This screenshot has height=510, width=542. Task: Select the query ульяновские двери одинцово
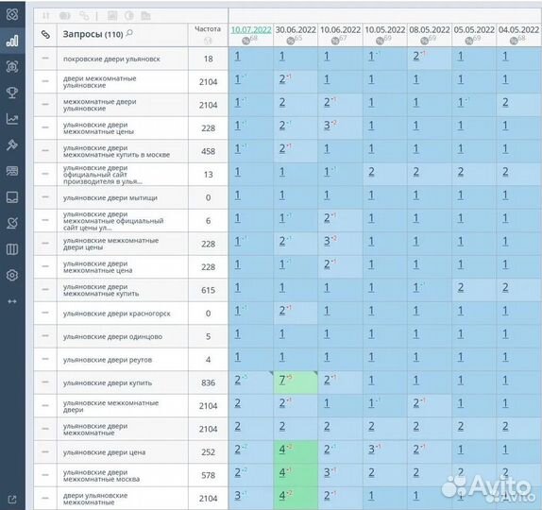pyautogui.click(x=112, y=337)
